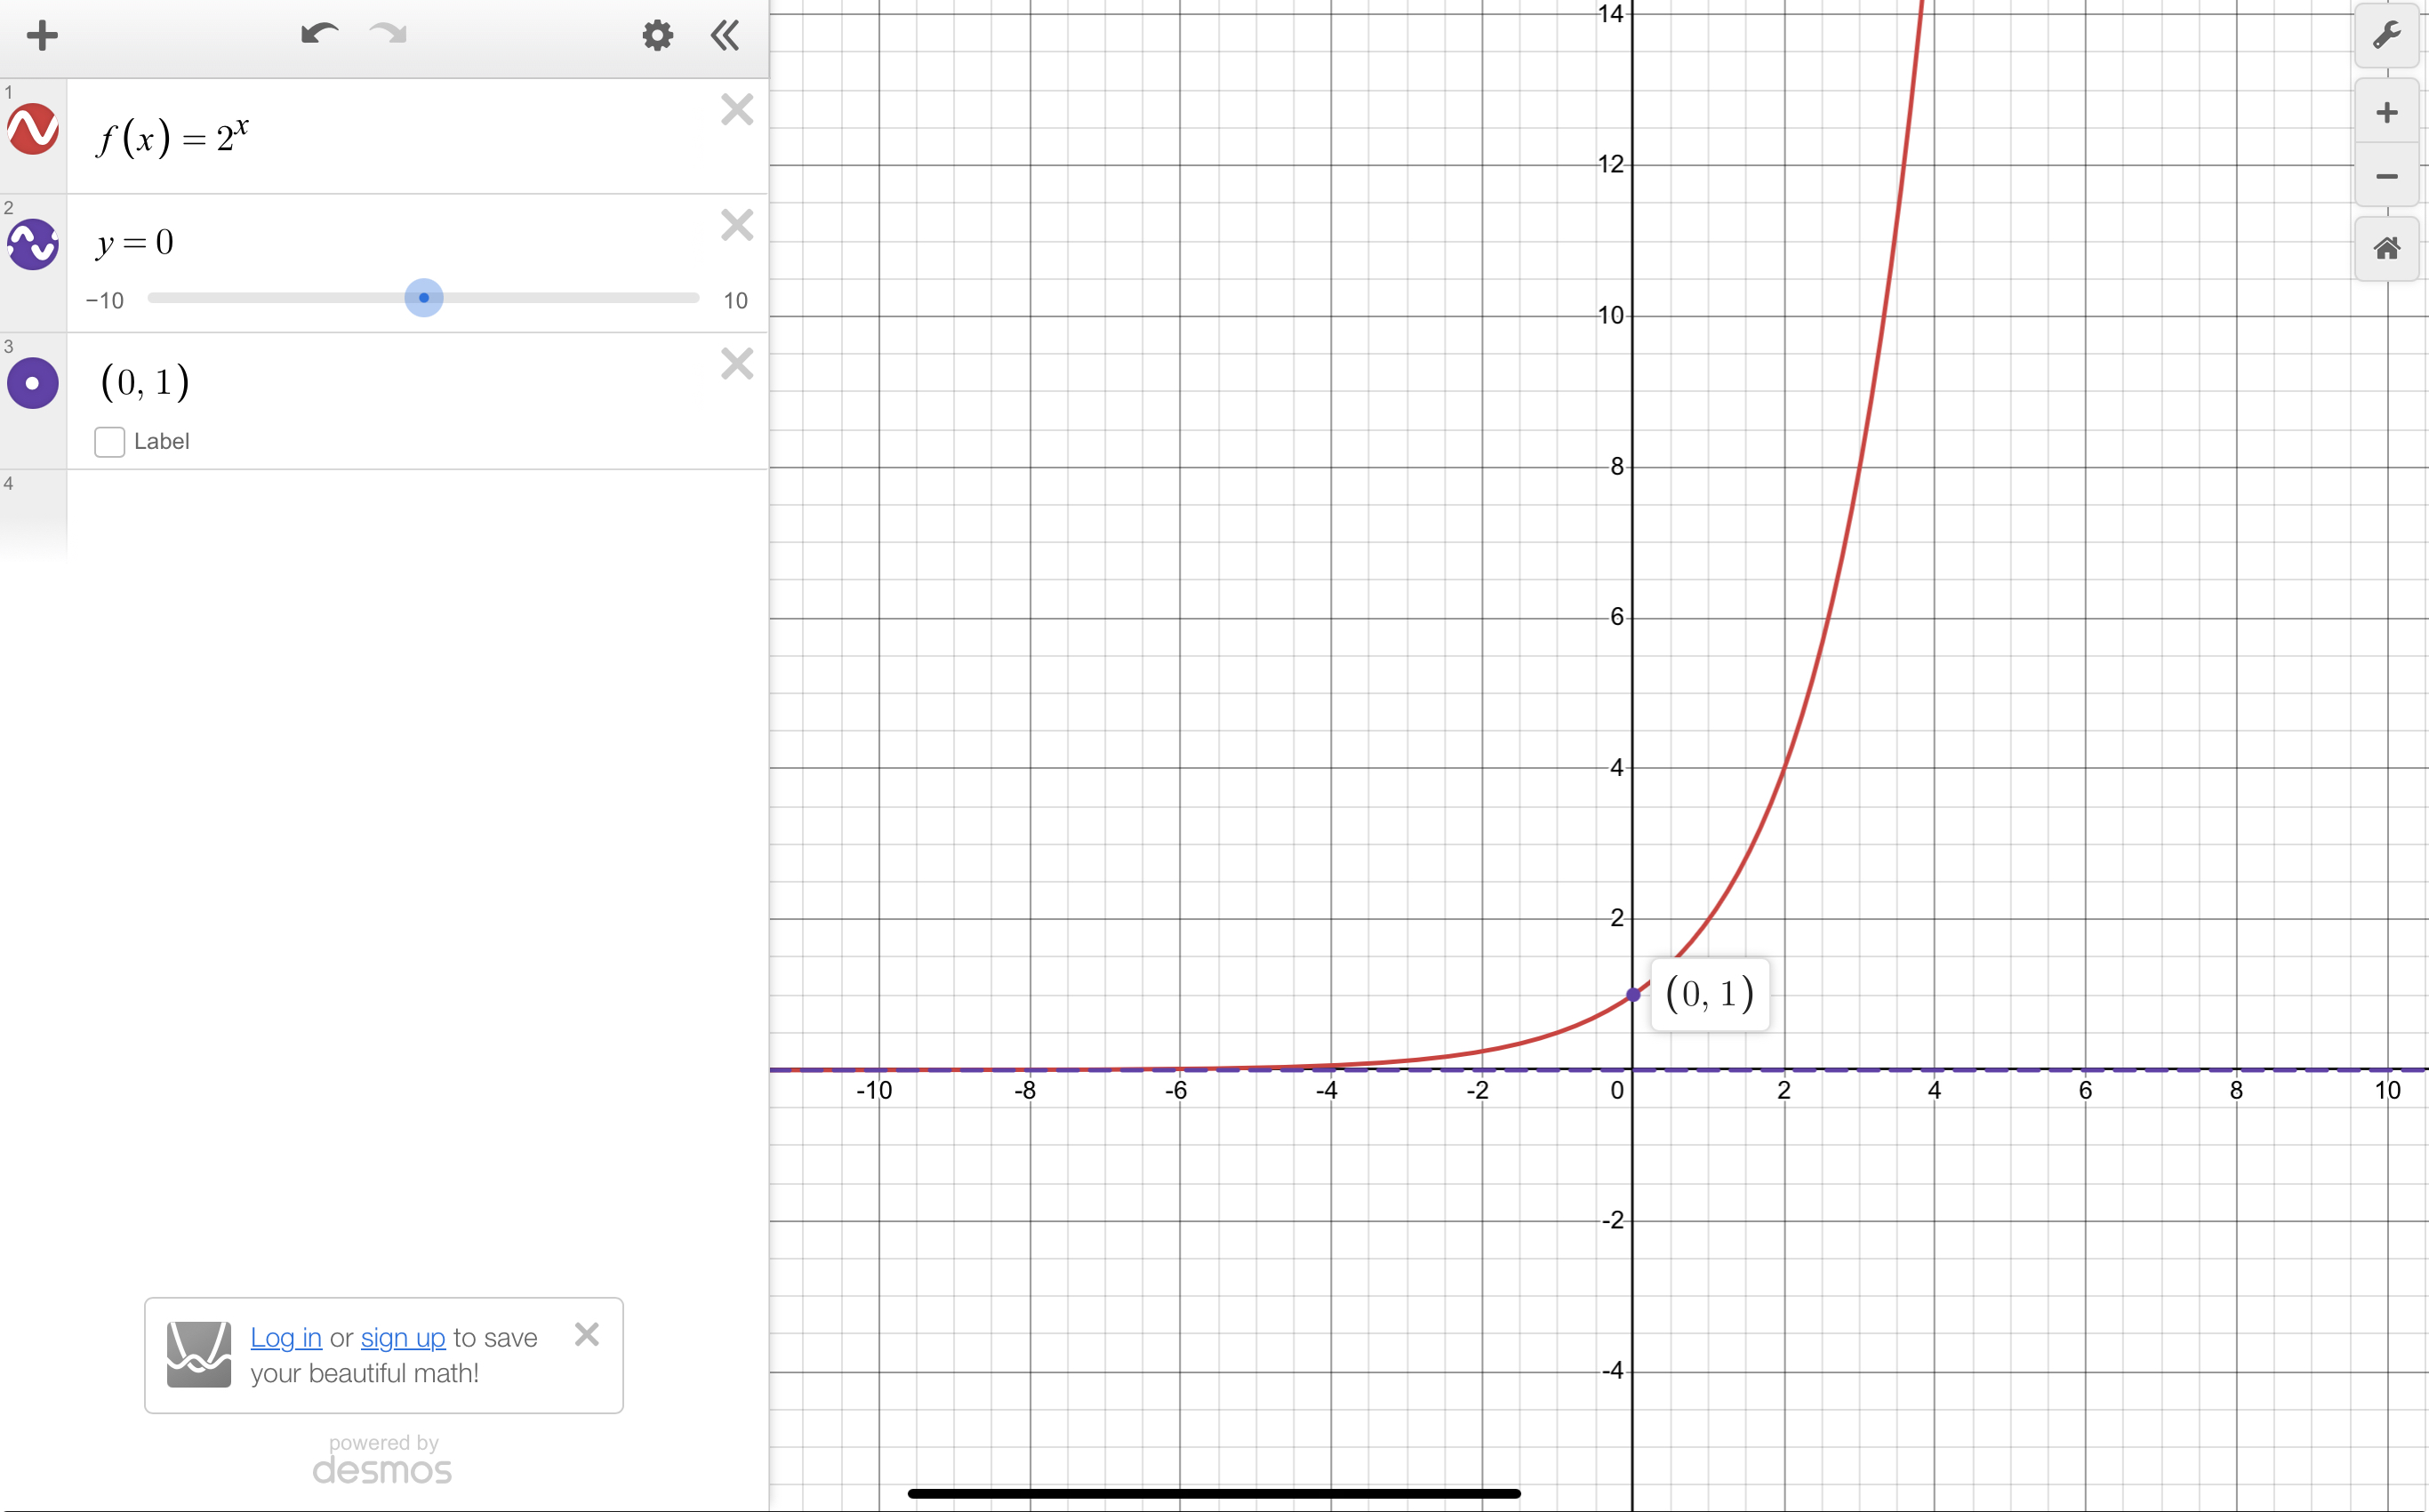Collapse the expressions panel

[x=724, y=35]
